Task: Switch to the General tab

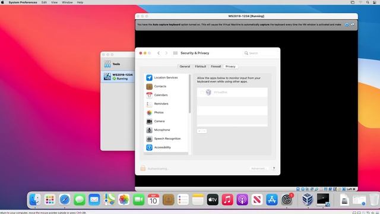Action: [x=185, y=67]
